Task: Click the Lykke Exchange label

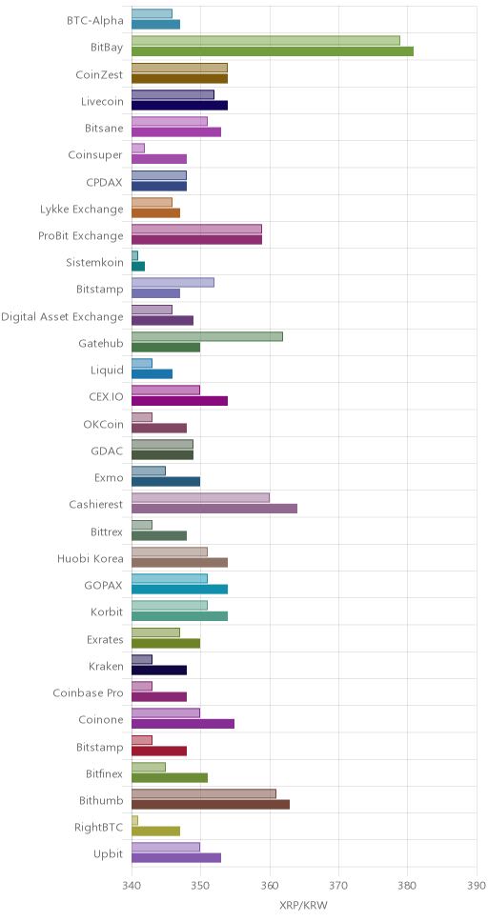Action: pyautogui.click(x=82, y=210)
